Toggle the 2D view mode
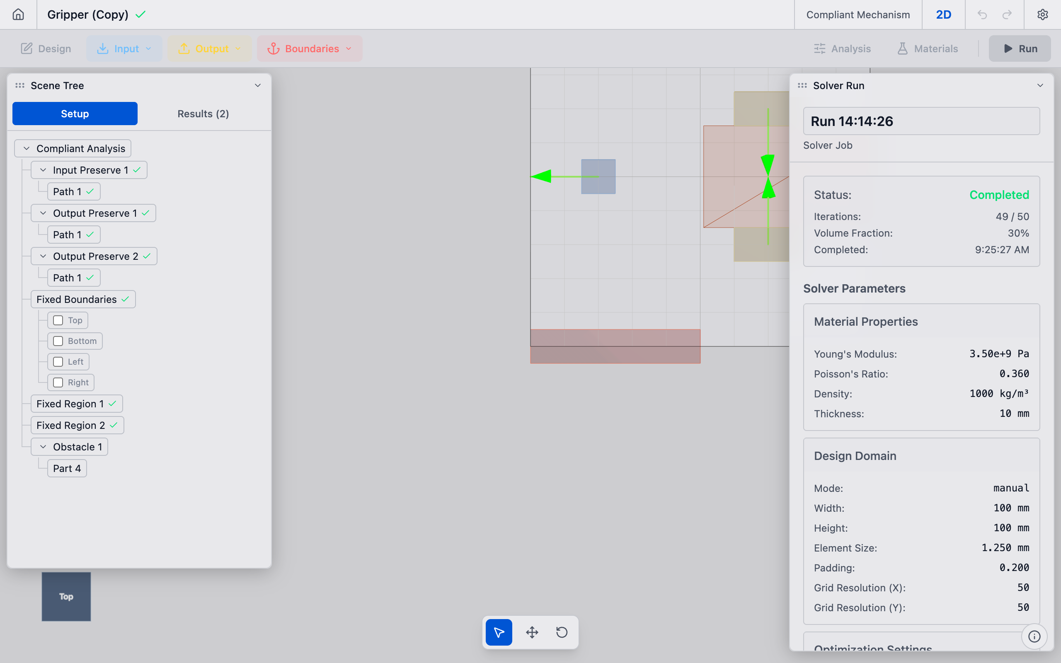 pyautogui.click(x=943, y=15)
